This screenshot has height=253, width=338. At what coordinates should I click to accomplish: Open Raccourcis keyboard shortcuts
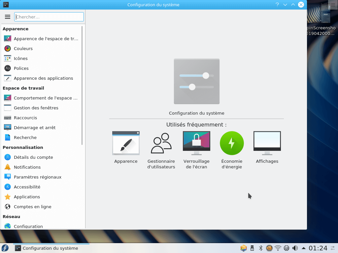click(x=42, y=118)
